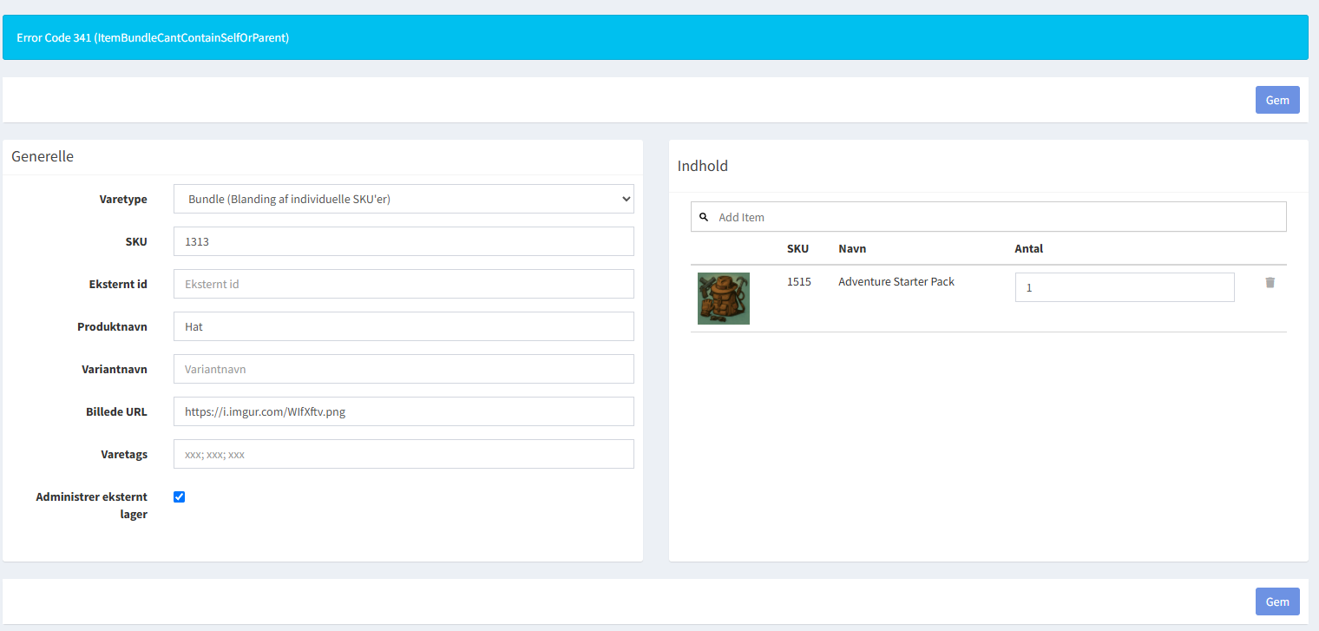Click the Varetags input field
The width and height of the screenshot is (1319, 631).
404,454
